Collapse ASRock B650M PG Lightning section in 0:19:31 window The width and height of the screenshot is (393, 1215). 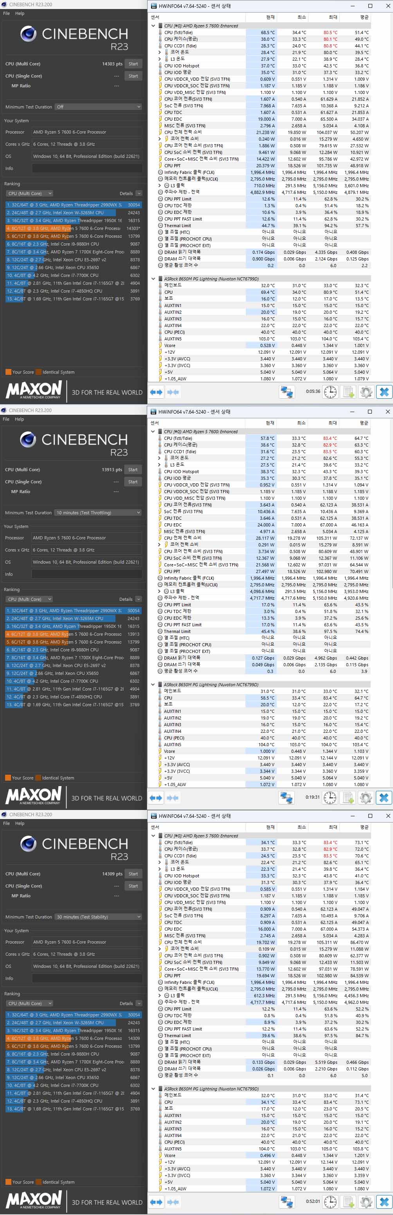point(153,684)
